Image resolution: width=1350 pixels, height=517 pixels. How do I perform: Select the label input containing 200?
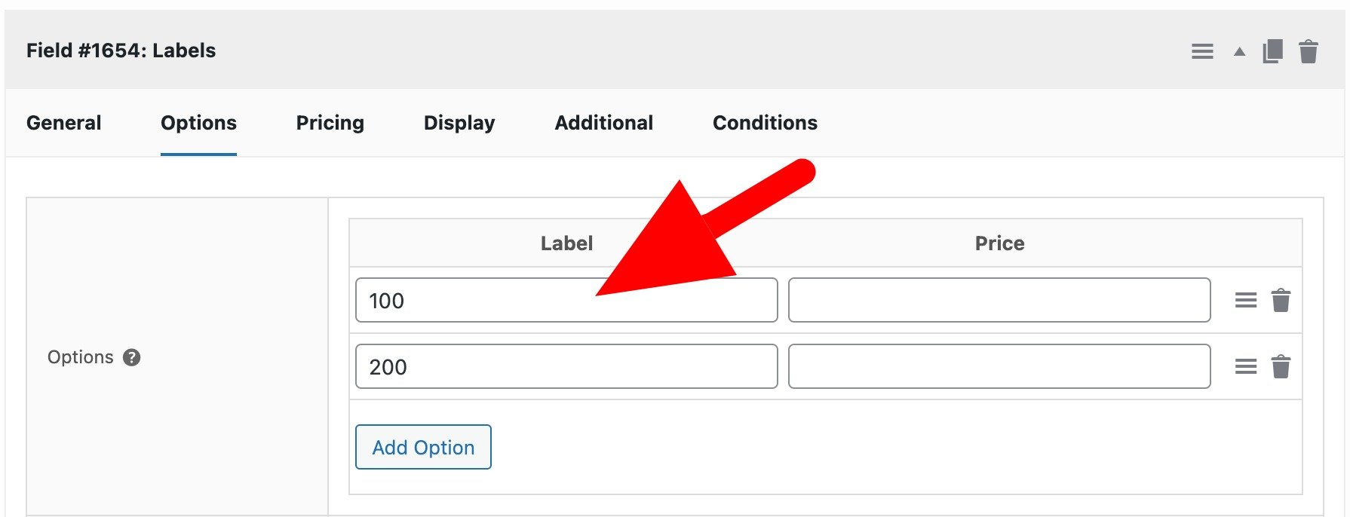point(566,366)
